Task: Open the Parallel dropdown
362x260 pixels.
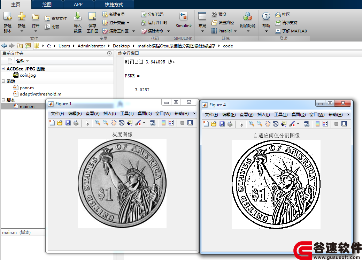Action: pos(235,31)
